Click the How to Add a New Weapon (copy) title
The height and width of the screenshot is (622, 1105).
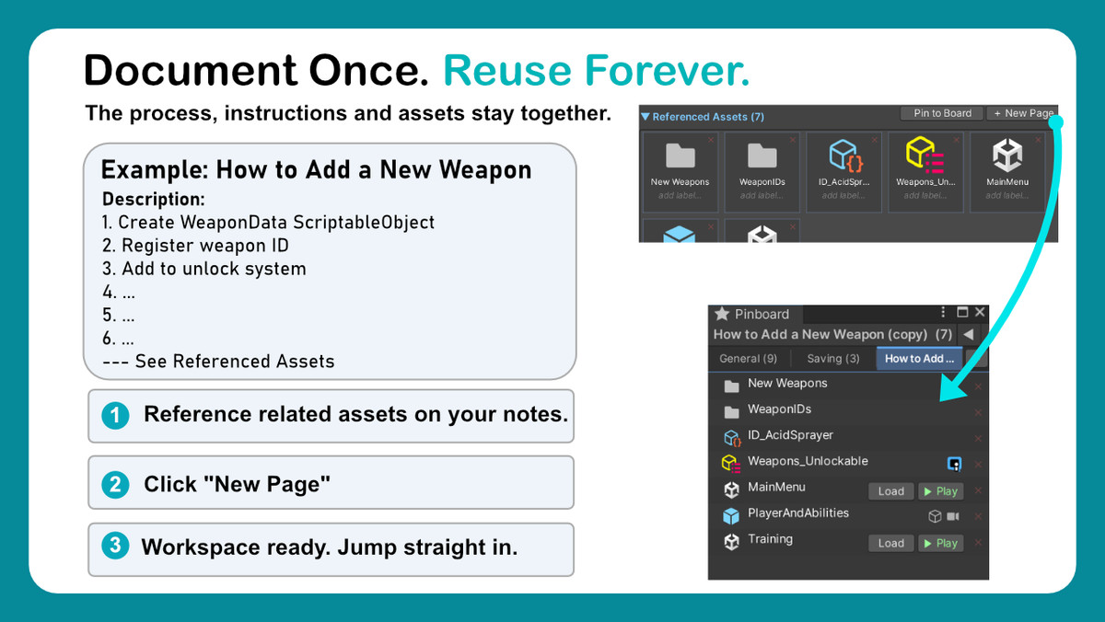[x=820, y=335]
